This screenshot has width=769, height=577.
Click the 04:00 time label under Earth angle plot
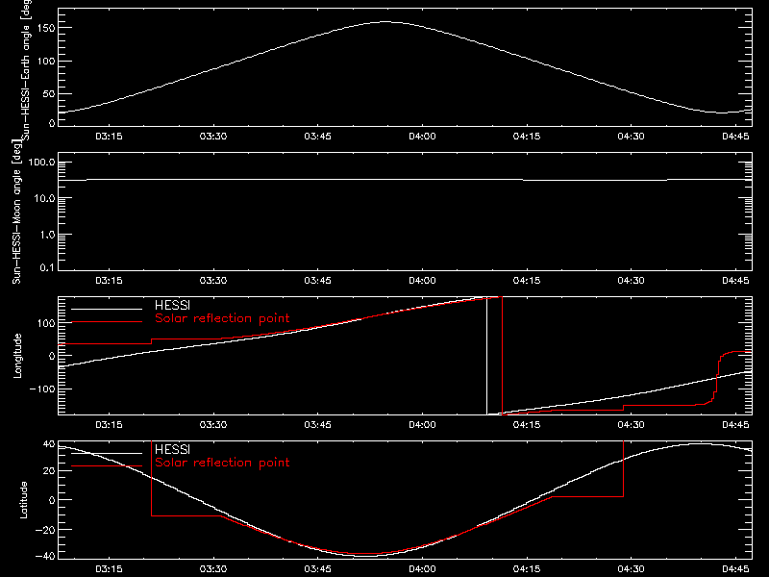click(422, 136)
